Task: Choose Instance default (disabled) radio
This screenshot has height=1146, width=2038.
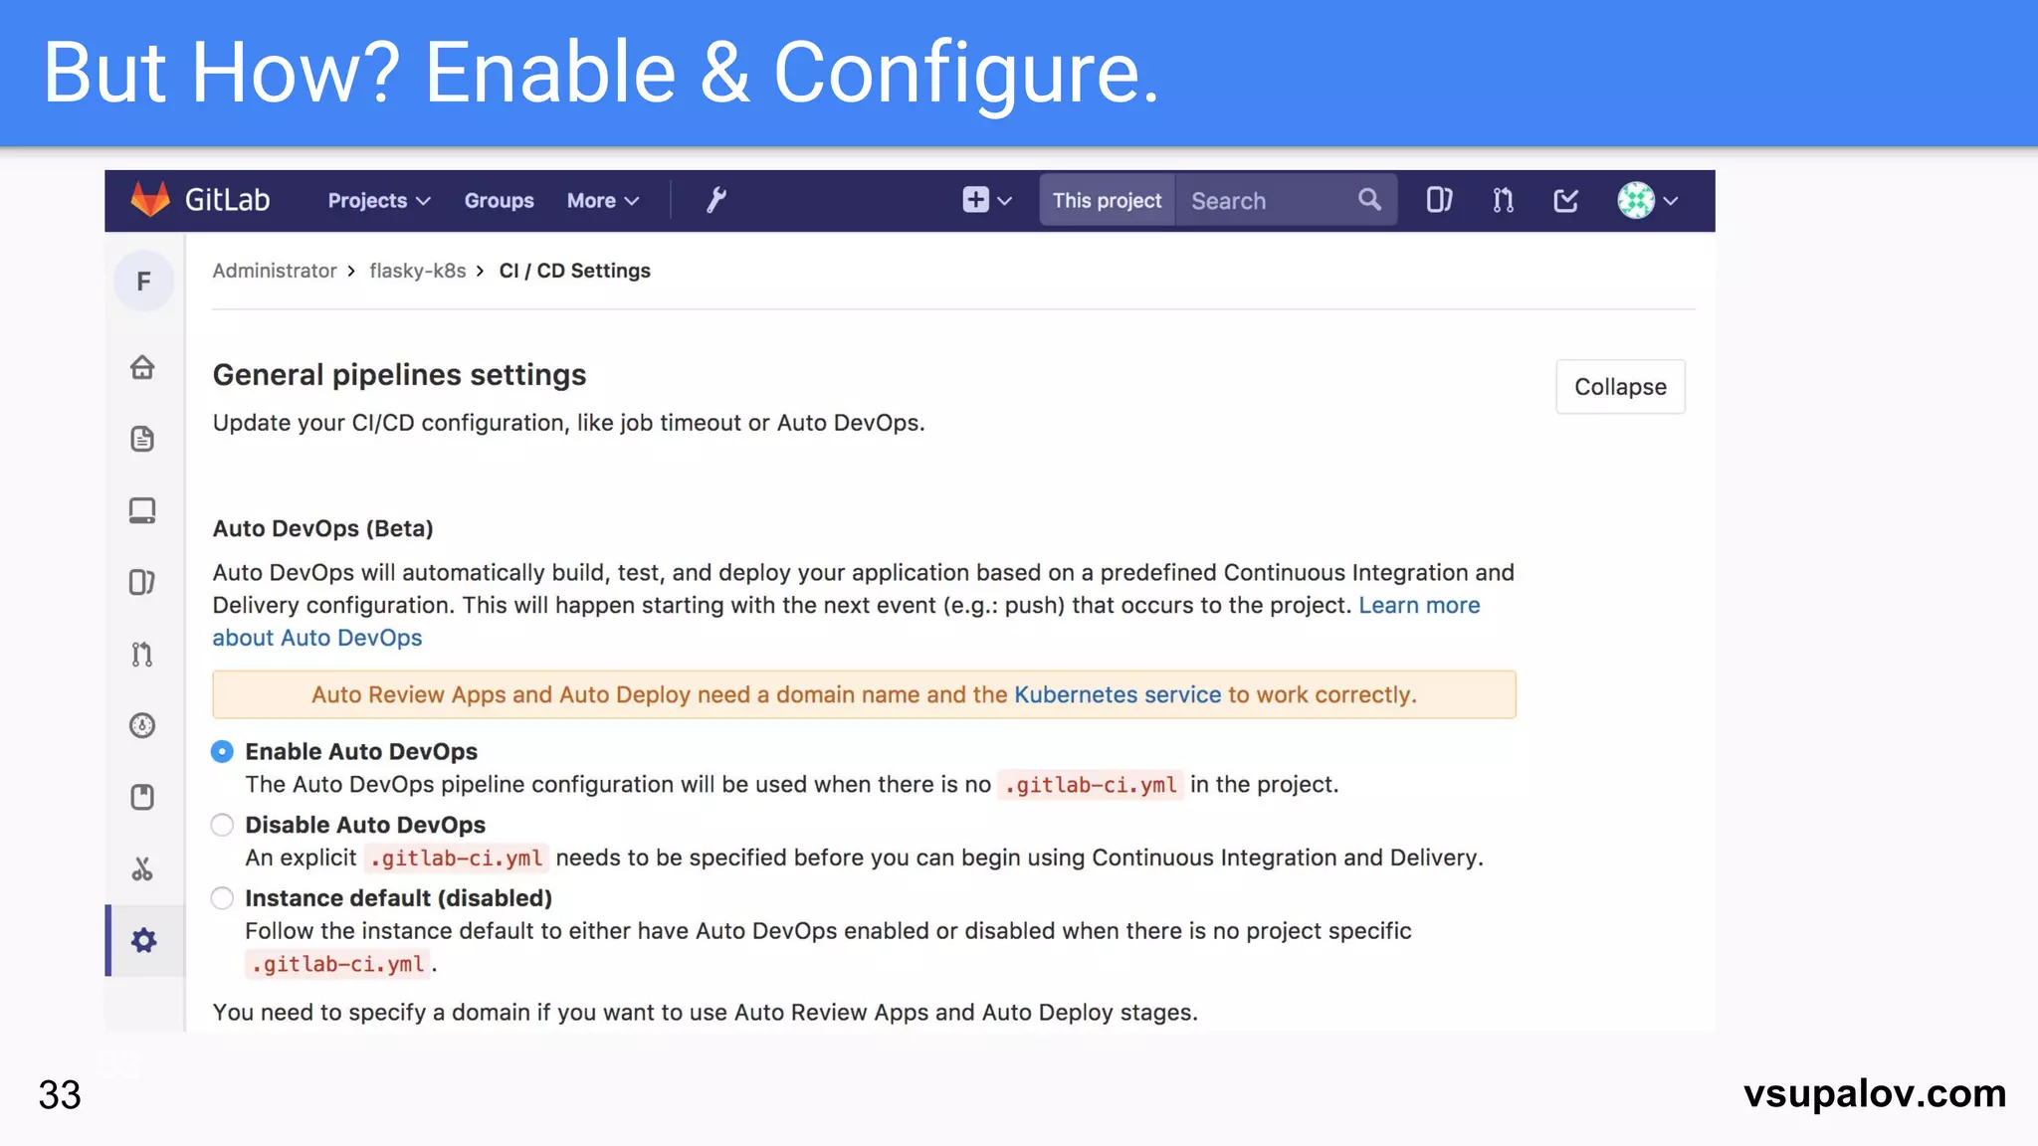Action: point(222,898)
